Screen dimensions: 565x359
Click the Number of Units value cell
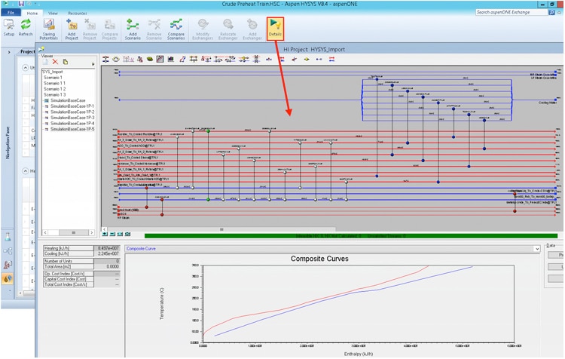coord(106,261)
